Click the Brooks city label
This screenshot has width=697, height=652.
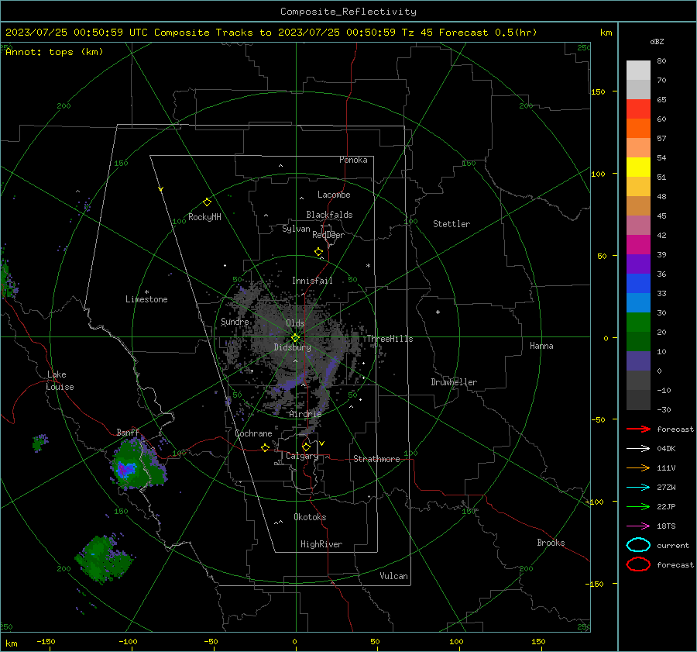(x=551, y=543)
